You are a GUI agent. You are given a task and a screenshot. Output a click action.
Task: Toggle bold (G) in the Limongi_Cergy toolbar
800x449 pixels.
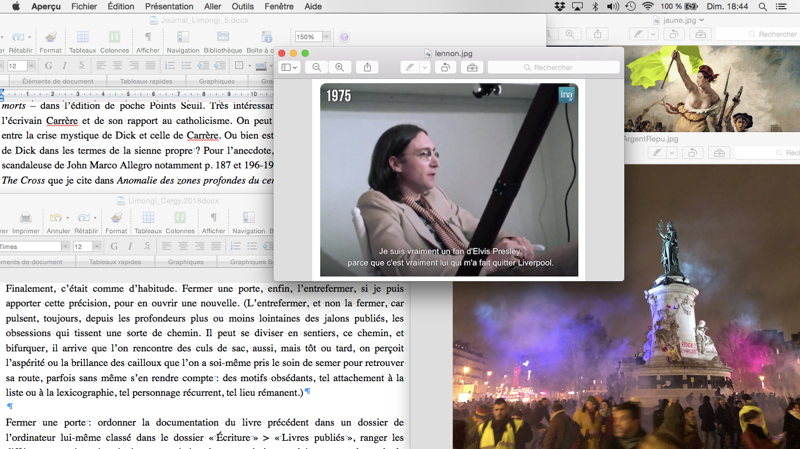(x=114, y=246)
